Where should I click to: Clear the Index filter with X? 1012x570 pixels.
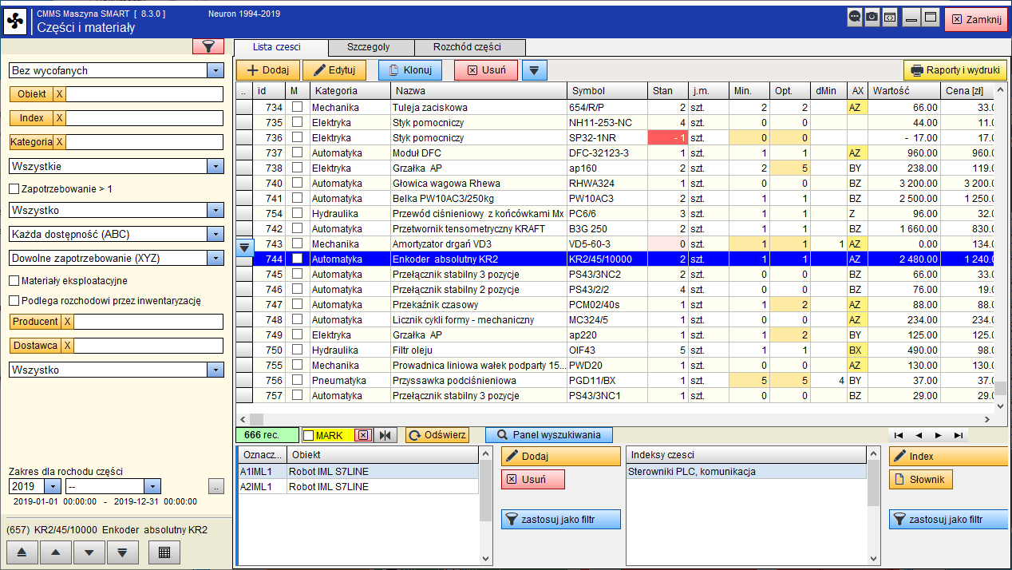coord(59,118)
